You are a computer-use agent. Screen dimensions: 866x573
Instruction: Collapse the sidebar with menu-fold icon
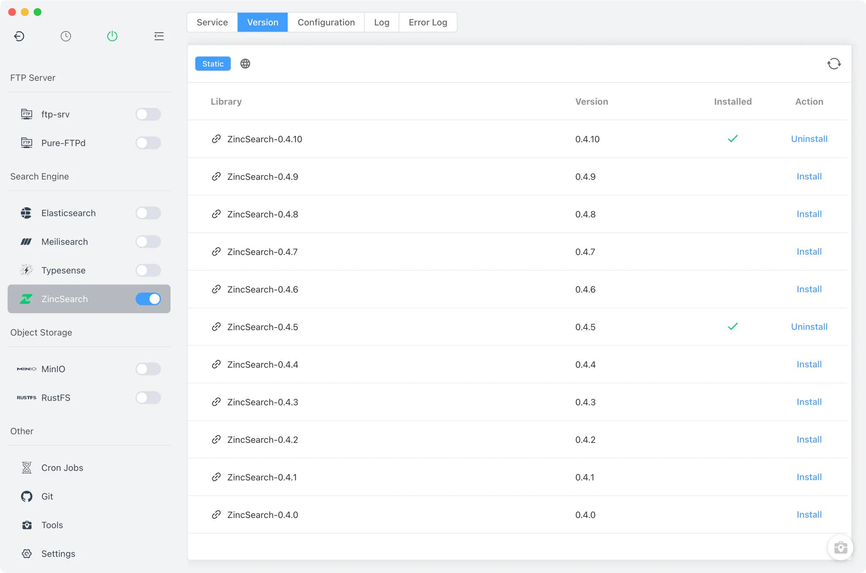(x=159, y=36)
